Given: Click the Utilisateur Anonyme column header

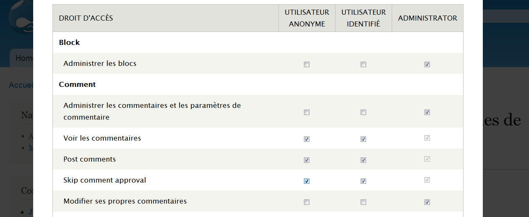Looking at the screenshot, I should pos(307,18).
